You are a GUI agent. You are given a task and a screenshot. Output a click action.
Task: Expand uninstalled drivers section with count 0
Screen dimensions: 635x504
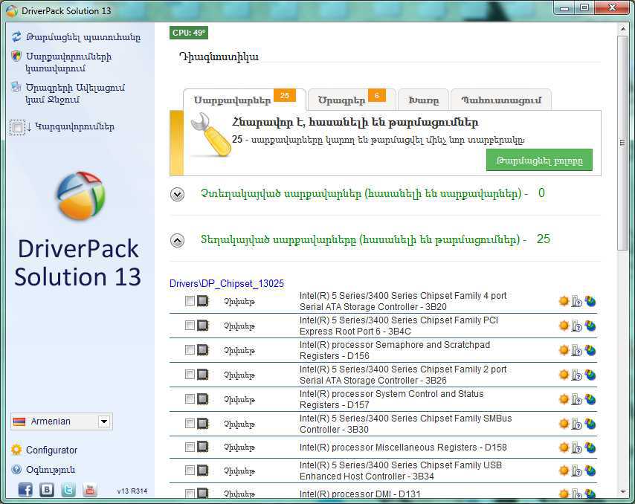178,194
